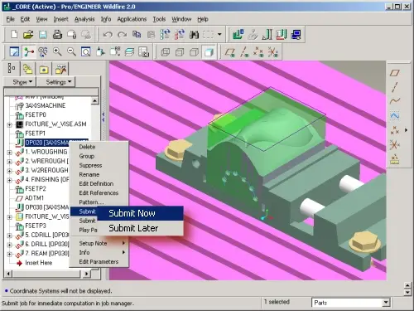The width and height of the screenshot is (414, 311).
Task: Choose Edit Parameters in context menu
Action: click(x=99, y=261)
